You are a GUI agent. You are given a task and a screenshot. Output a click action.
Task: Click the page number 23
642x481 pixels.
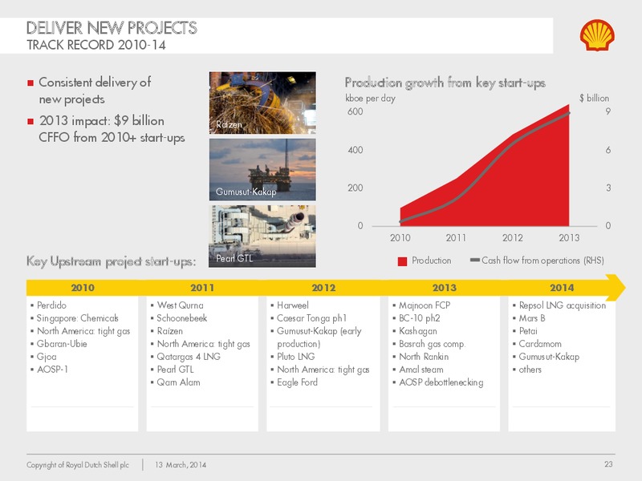tap(608, 464)
